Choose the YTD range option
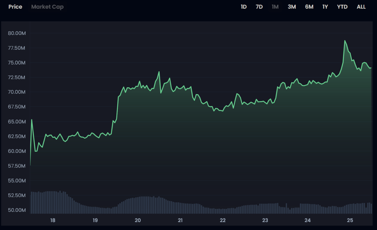This screenshot has height=230, width=377. click(342, 7)
